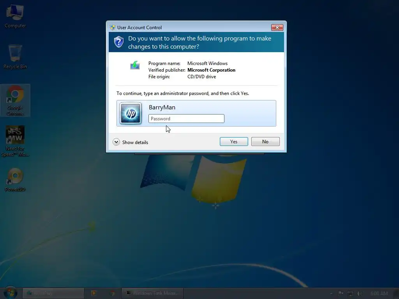
Task: Click the media player taskbar icon
Action: click(x=94, y=293)
